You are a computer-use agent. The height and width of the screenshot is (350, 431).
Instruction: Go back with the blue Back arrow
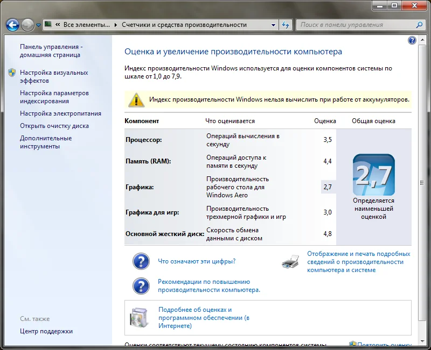tap(12, 25)
